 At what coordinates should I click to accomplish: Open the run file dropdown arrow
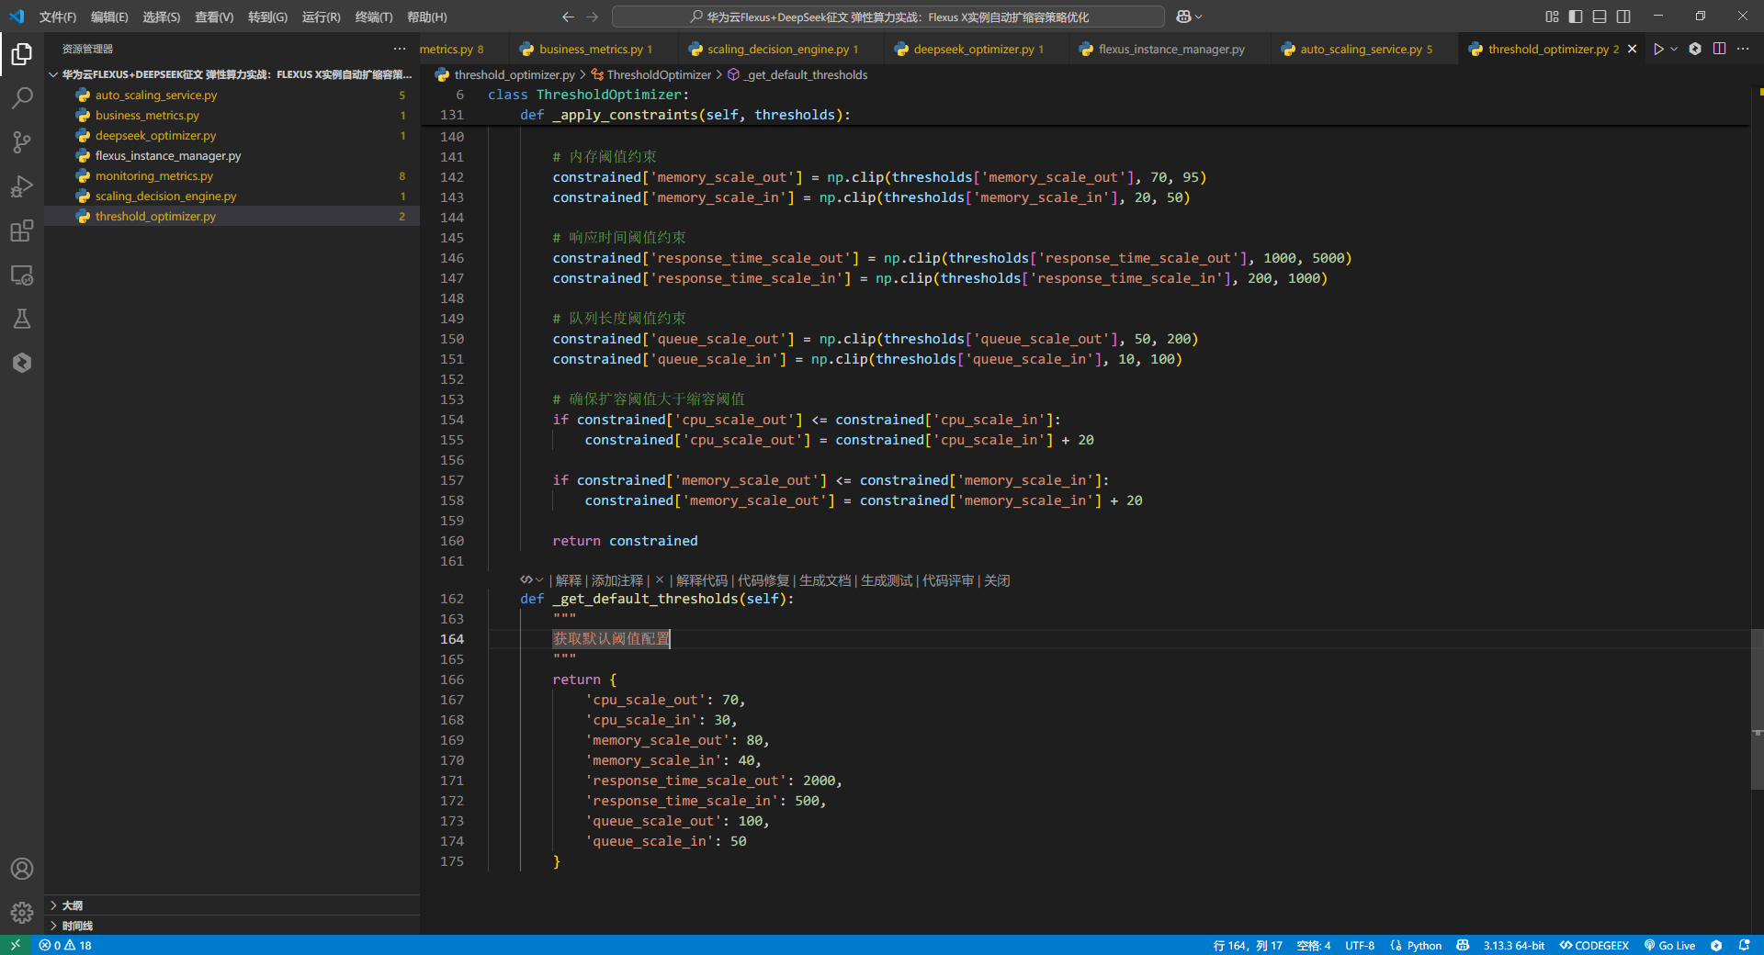pos(1674,49)
